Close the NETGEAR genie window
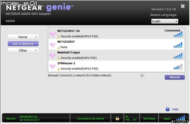This screenshot has height=124, width=190. [183, 6]
